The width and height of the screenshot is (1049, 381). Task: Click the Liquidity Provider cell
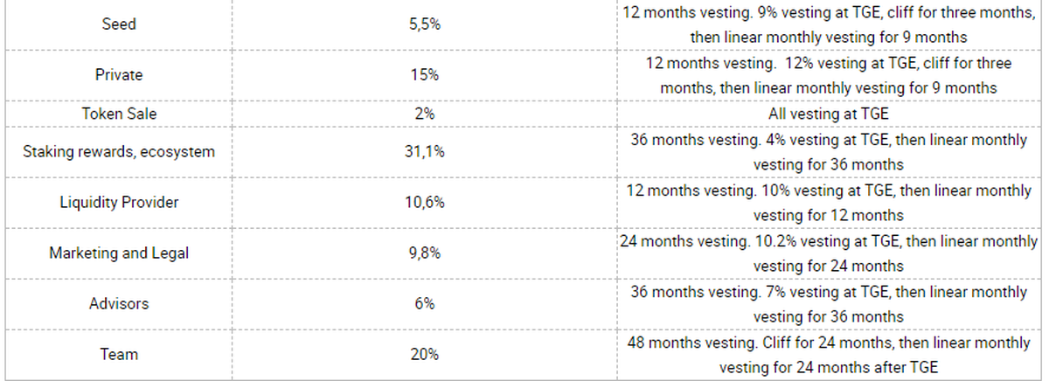click(x=119, y=203)
